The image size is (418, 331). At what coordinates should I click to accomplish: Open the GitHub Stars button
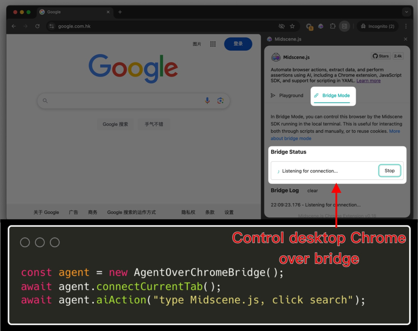click(x=381, y=56)
